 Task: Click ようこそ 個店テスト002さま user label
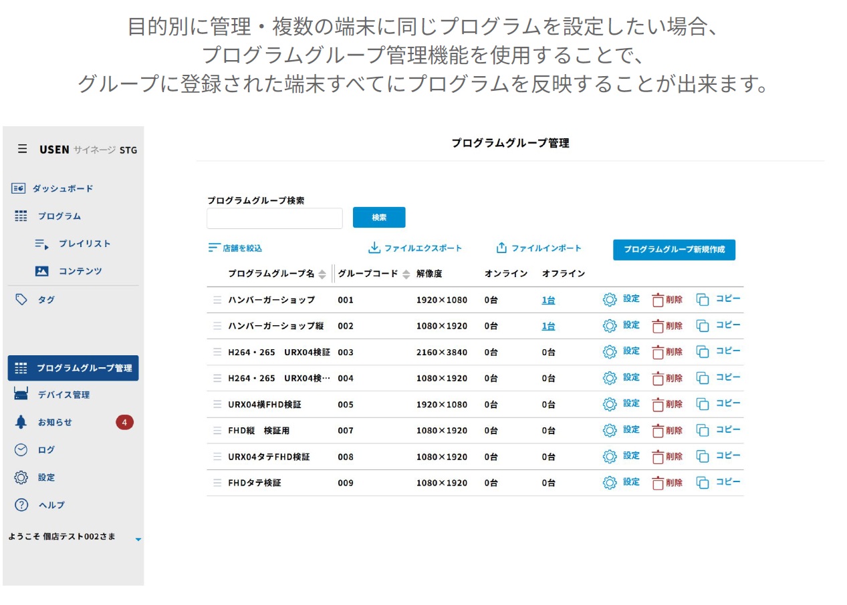click(x=62, y=536)
